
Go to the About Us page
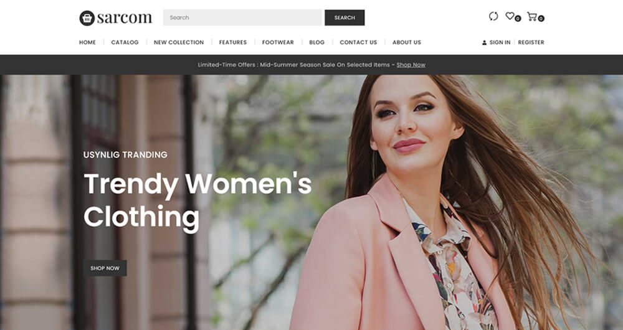pyautogui.click(x=407, y=42)
